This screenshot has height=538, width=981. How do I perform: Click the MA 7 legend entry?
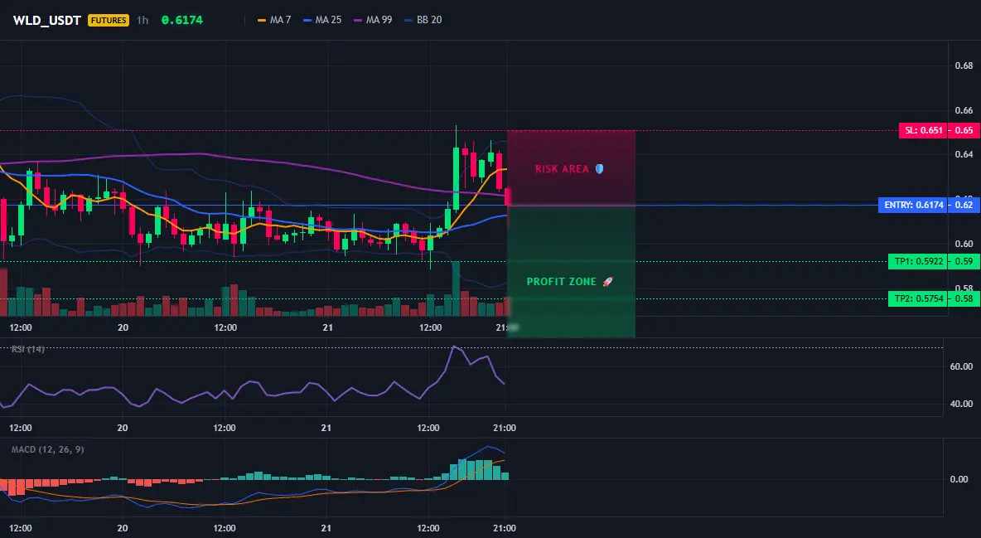[x=274, y=20]
